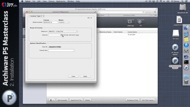Click Apply in License Configuration dialog
This screenshot has height=107, width=190.
85,76
